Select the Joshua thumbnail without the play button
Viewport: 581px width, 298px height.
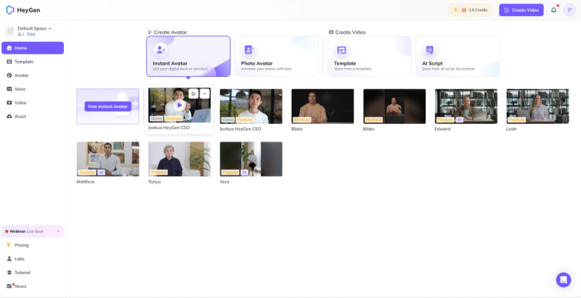tap(251, 106)
